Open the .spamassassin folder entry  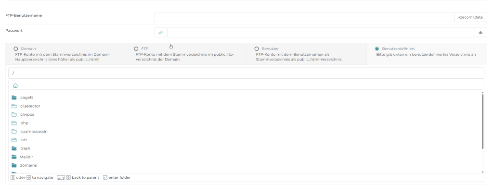33,131
